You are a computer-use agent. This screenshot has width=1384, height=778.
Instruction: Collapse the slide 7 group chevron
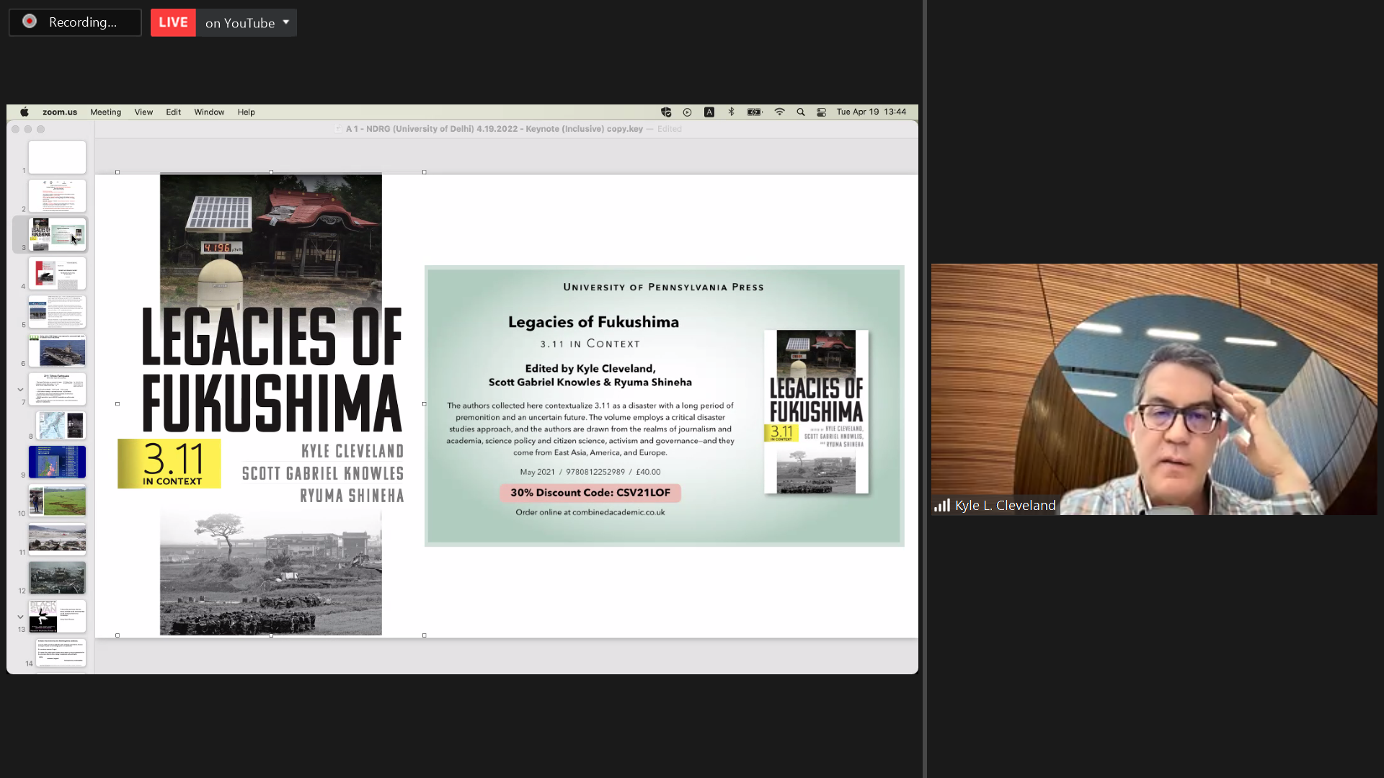coord(20,390)
